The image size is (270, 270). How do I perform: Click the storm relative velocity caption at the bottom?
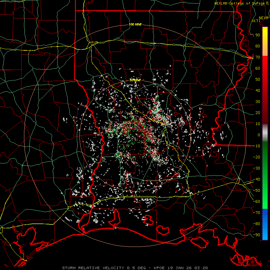tap(135, 268)
